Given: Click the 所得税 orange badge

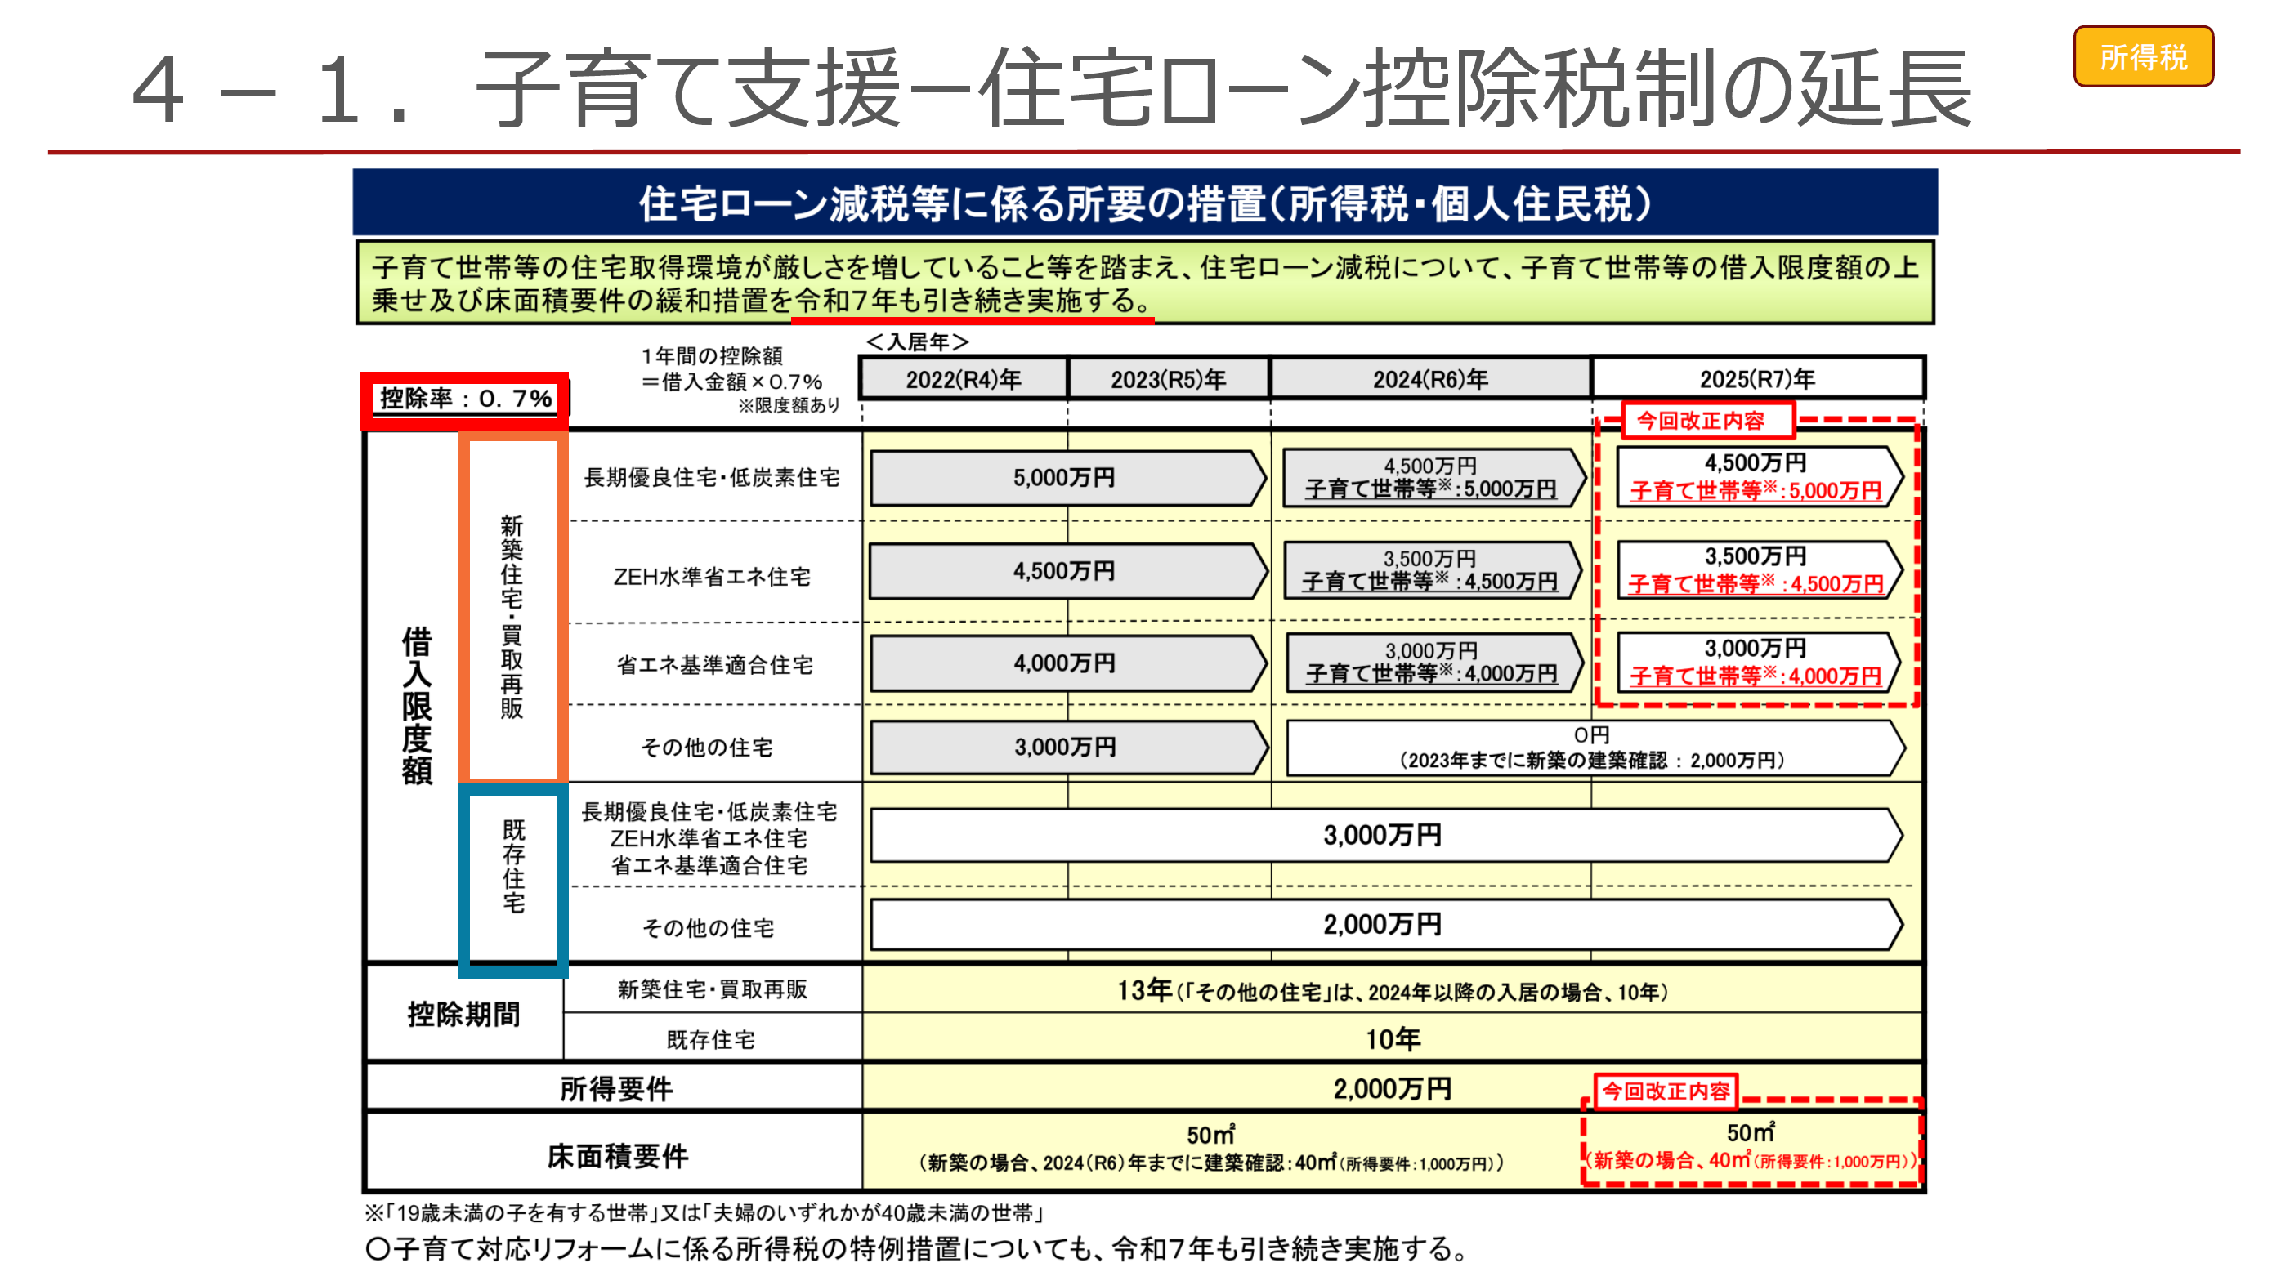Looking at the screenshot, I should 2142,56.
